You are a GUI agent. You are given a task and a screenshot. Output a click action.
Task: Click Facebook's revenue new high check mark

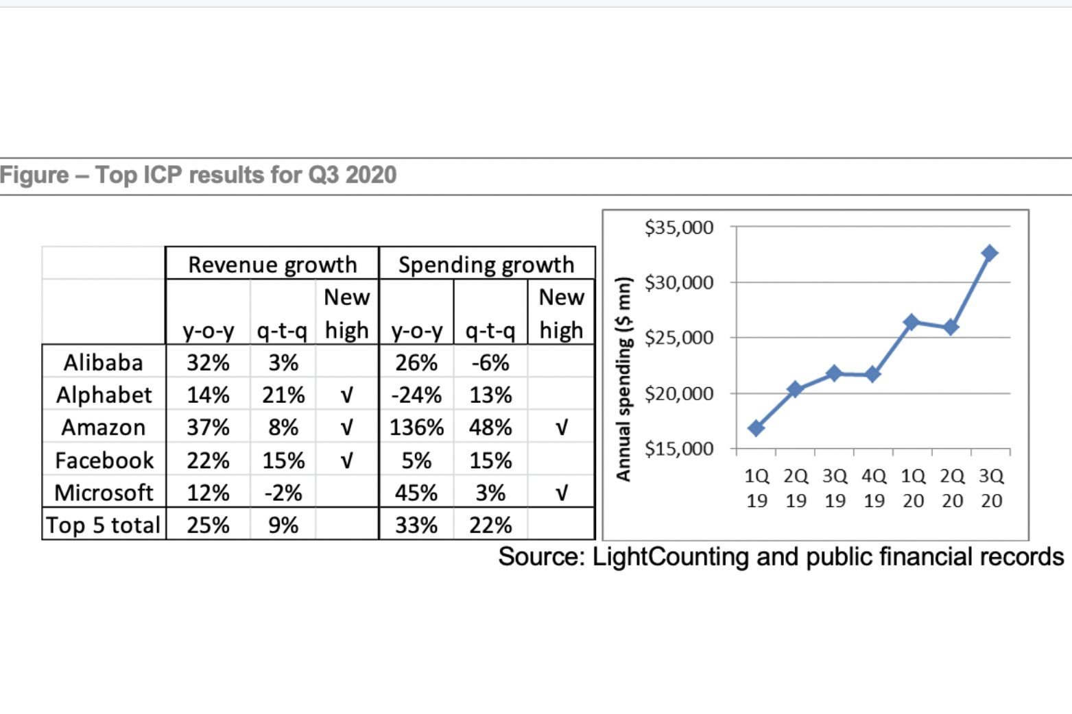(x=347, y=460)
